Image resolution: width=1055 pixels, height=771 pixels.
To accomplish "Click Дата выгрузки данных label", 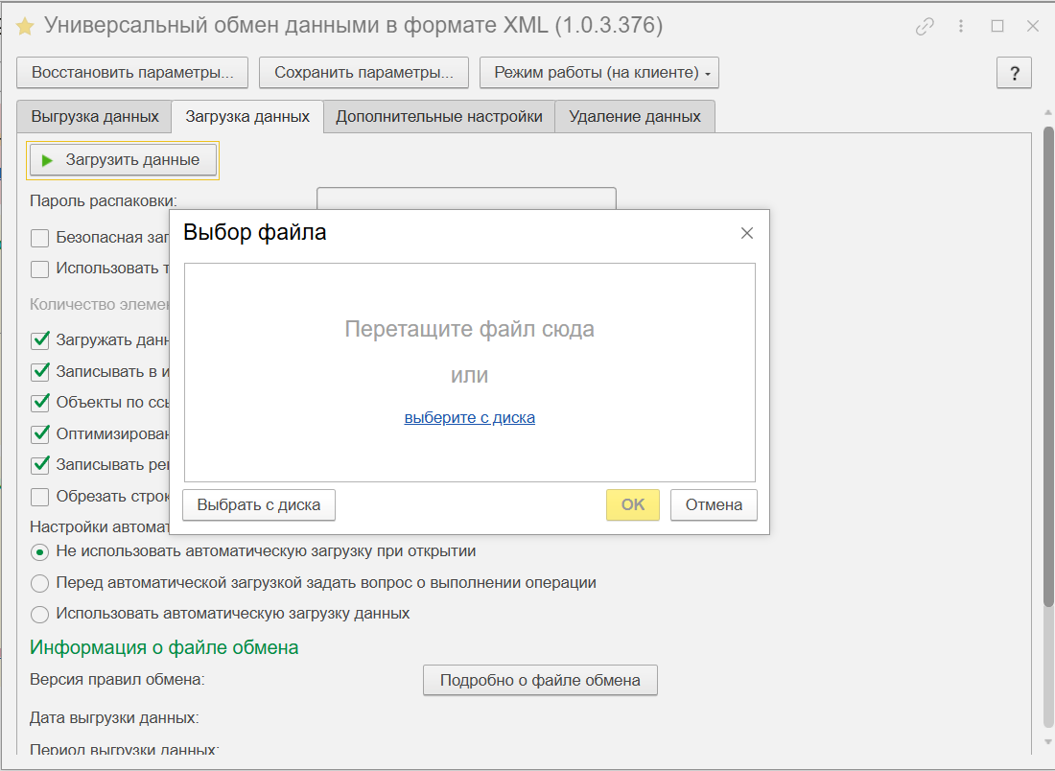I will [114, 718].
